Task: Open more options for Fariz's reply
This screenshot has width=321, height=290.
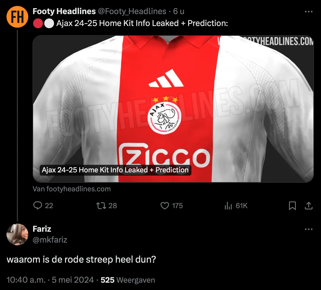Action: tap(309, 229)
